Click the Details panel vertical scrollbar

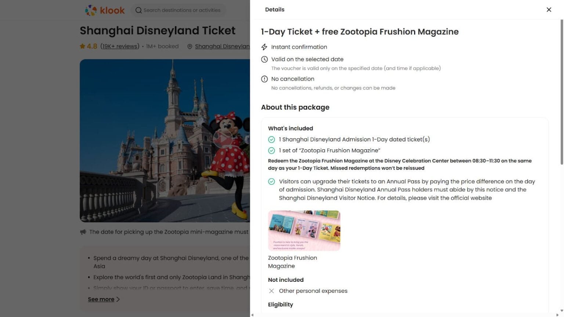click(561, 92)
